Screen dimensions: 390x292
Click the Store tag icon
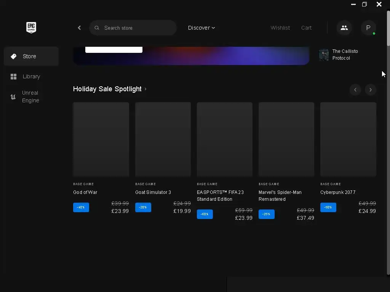coord(13,56)
